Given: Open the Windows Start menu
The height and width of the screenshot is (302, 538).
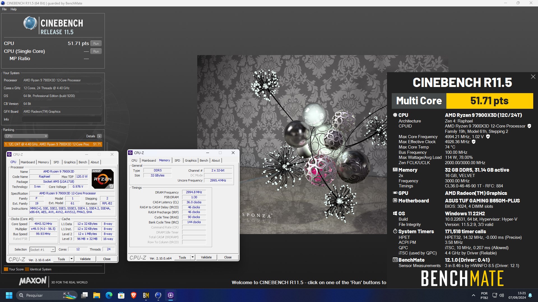Looking at the screenshot, I should click(9, 295).
